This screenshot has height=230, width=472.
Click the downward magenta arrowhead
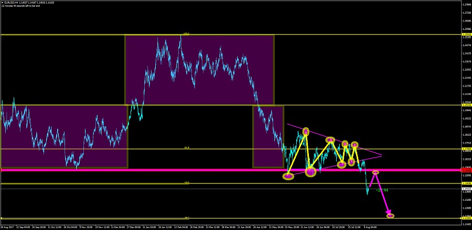[389, 211]
